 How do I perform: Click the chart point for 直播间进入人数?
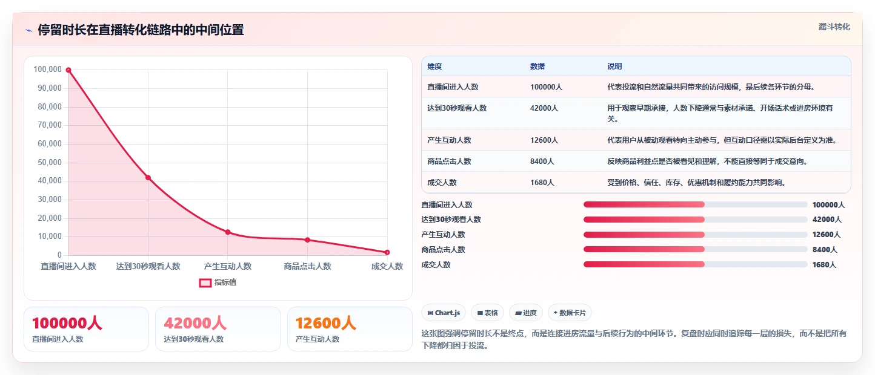point(68,70)
